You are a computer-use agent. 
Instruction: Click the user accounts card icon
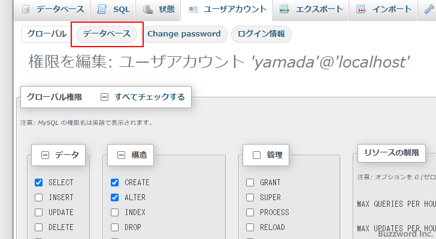193,10
